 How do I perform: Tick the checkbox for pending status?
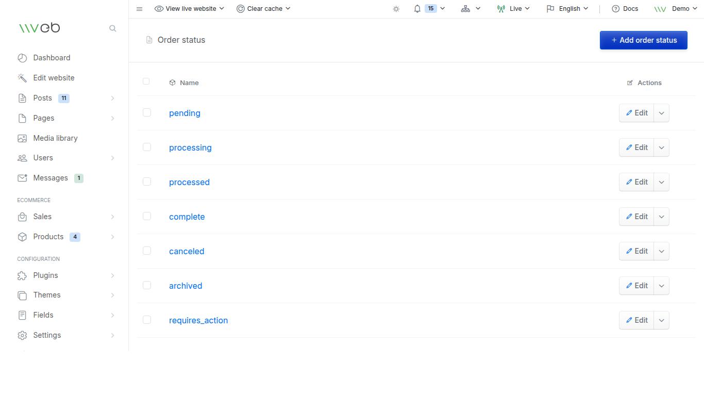click(x=147, y=112)
